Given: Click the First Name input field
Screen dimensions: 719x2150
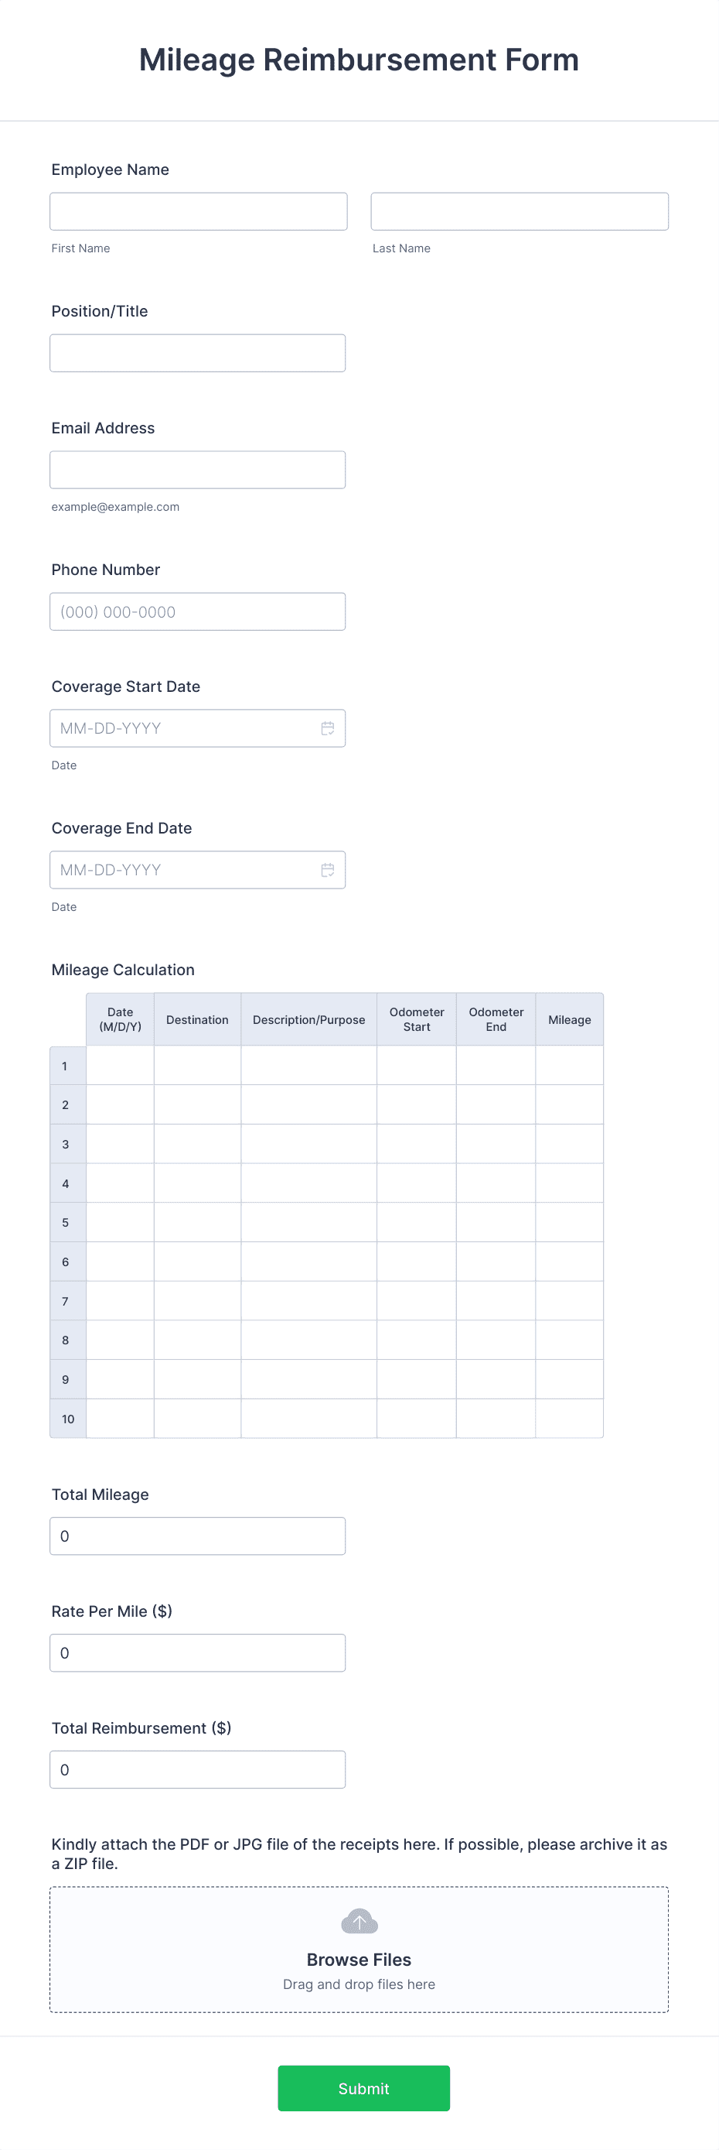Looking at the screenshot, I should click(198, 211).
